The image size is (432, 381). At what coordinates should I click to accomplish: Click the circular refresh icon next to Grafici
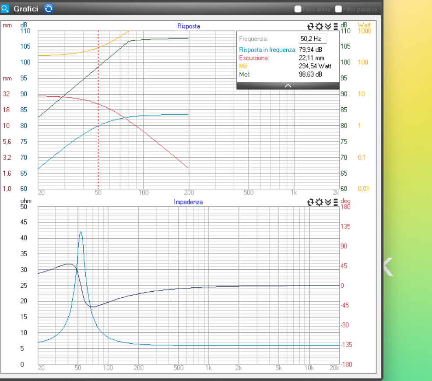point(49,9)
